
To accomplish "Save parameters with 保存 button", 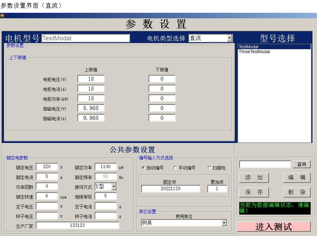I will (x=254, y=192).
